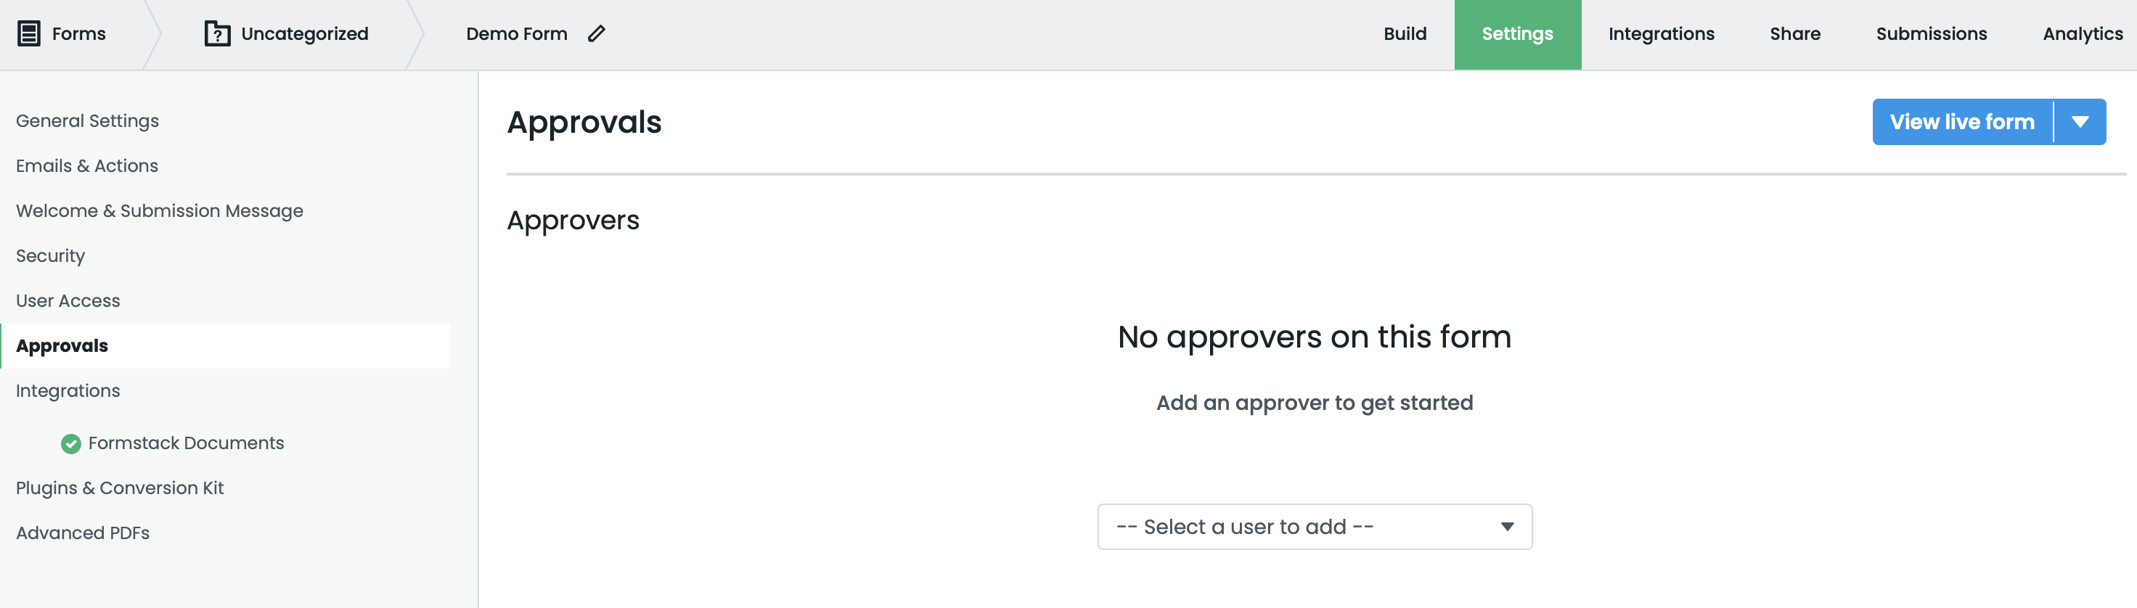Select Security in the sidebar

[51, 256]
